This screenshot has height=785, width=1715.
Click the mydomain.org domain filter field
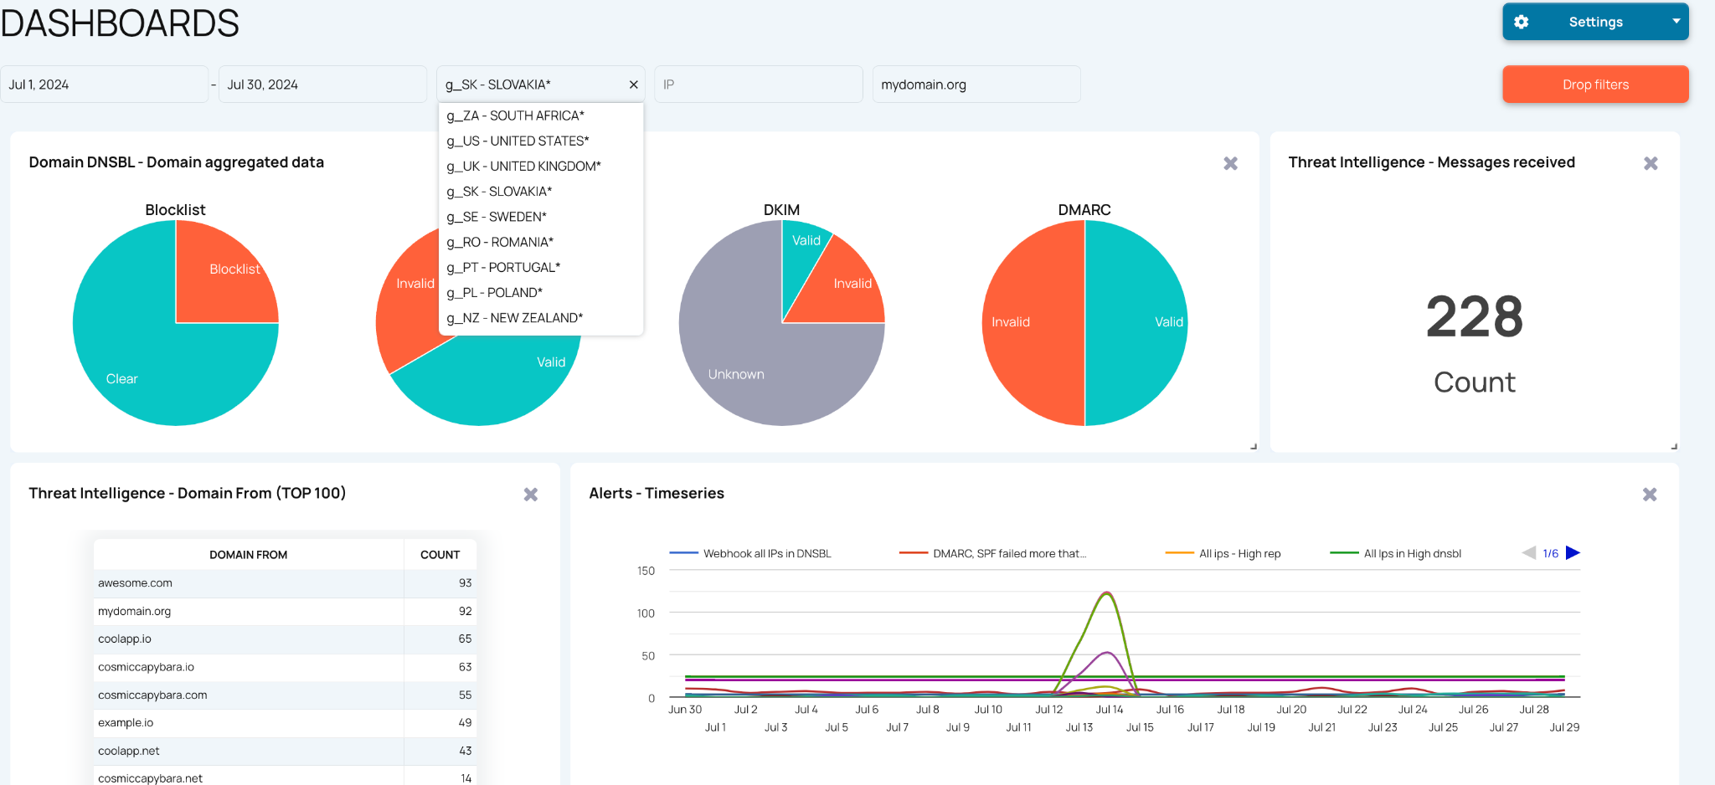(976, 85)
